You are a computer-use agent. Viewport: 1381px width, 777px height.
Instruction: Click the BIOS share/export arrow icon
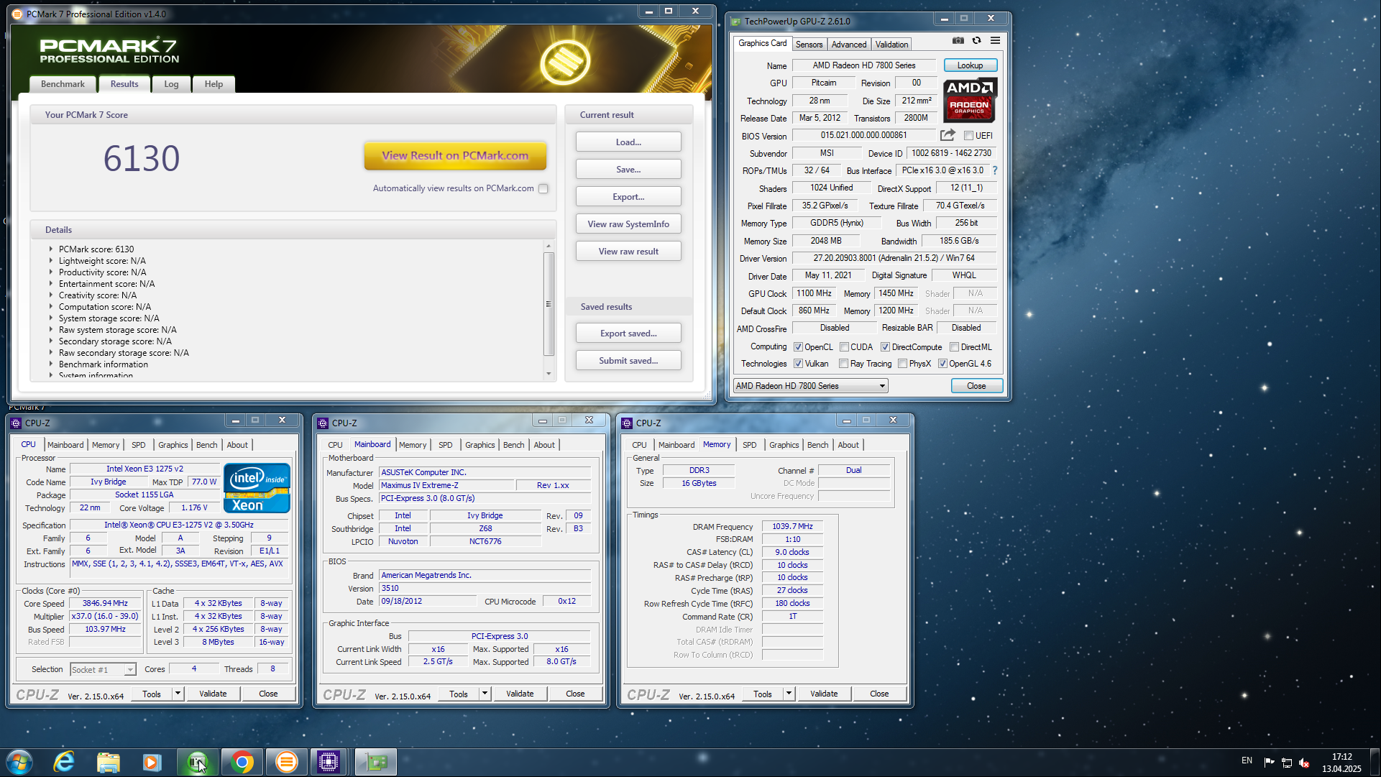tap(948, 134)
